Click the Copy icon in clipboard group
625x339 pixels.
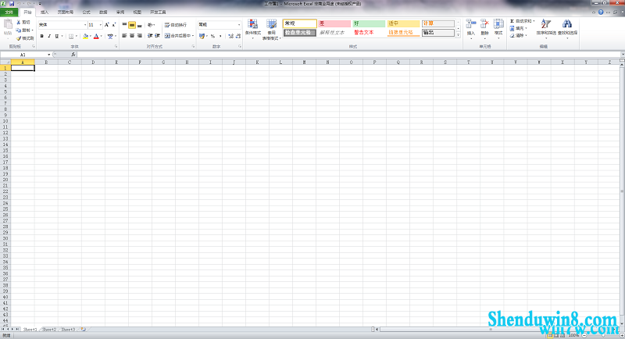[18, 30]
